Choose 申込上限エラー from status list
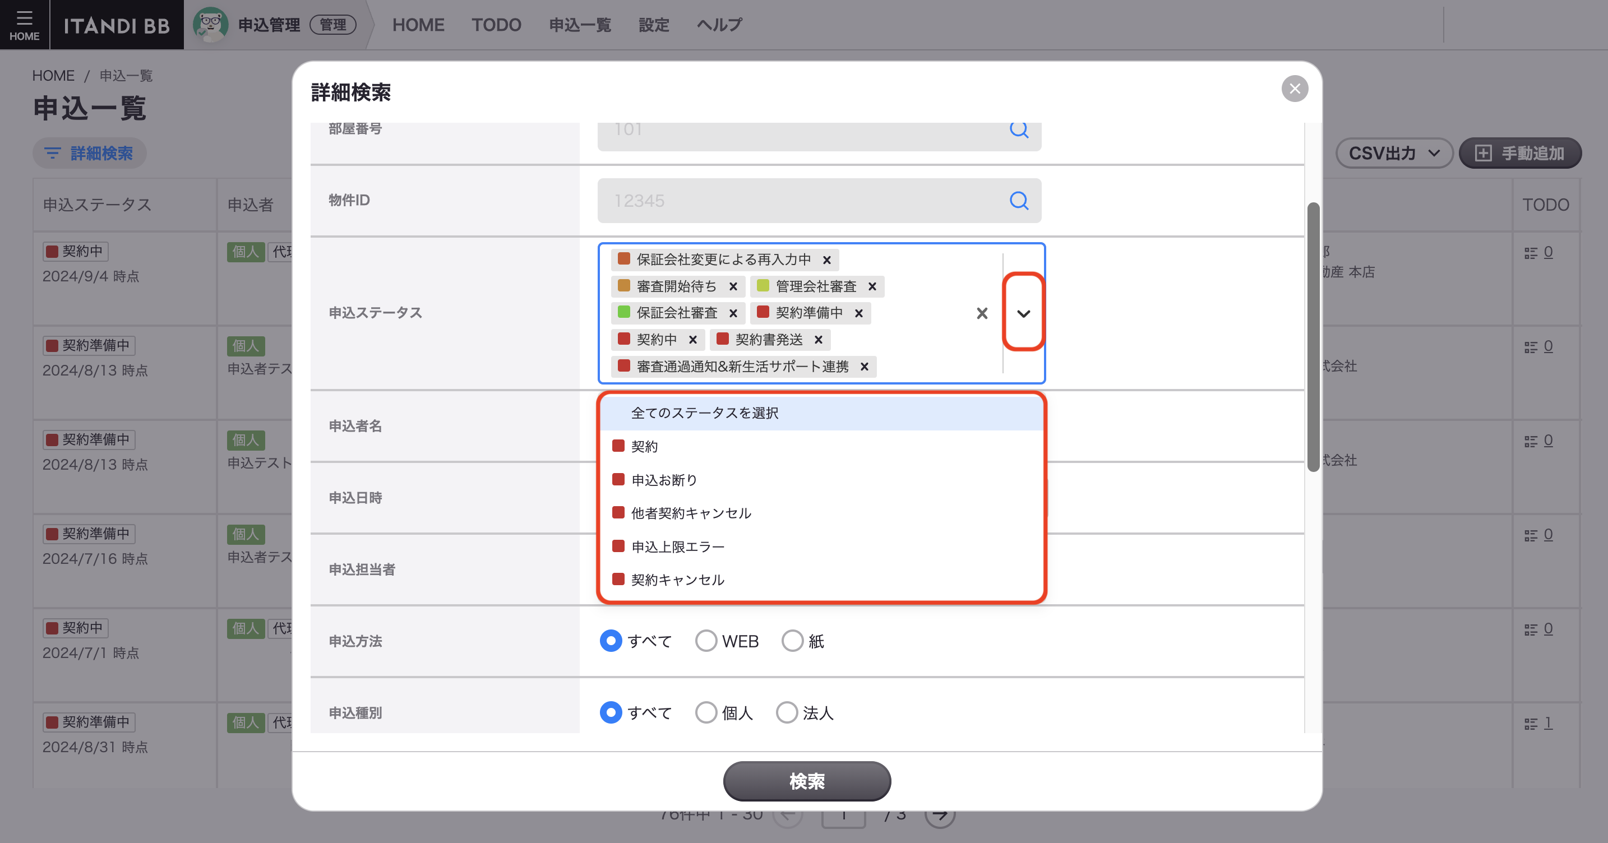This screenshot has height=843, width=1608. click(x=821, y=546)
